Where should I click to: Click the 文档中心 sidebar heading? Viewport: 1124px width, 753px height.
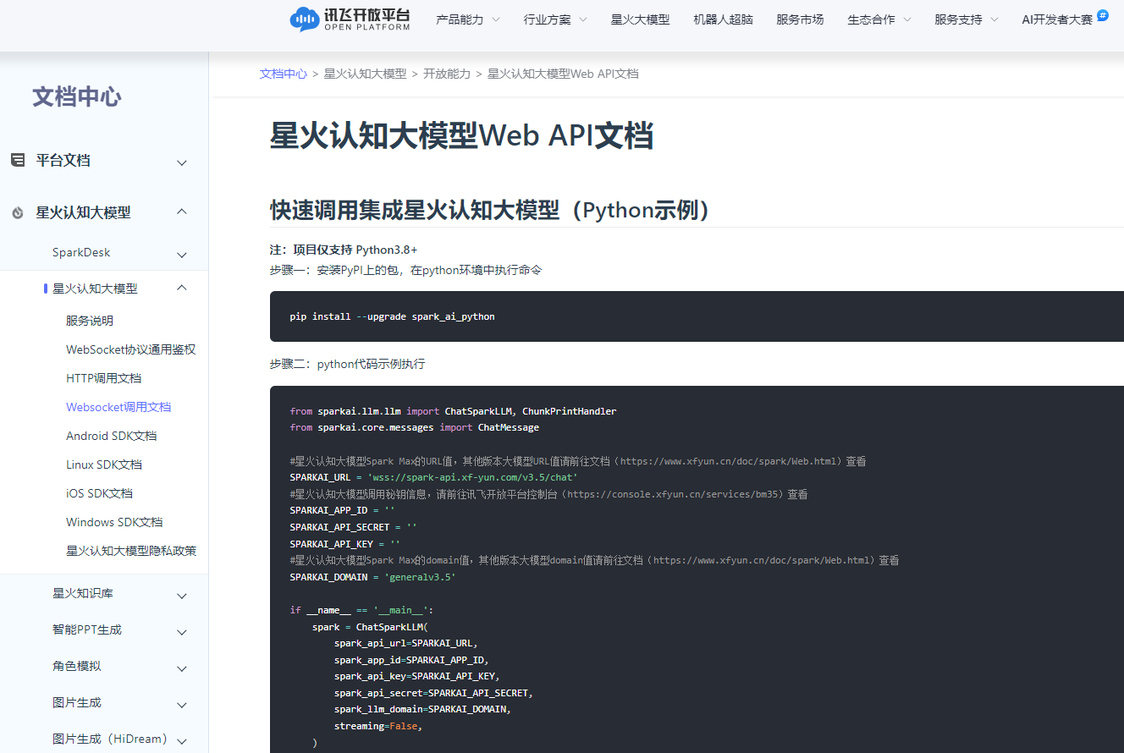pos(77,96)
